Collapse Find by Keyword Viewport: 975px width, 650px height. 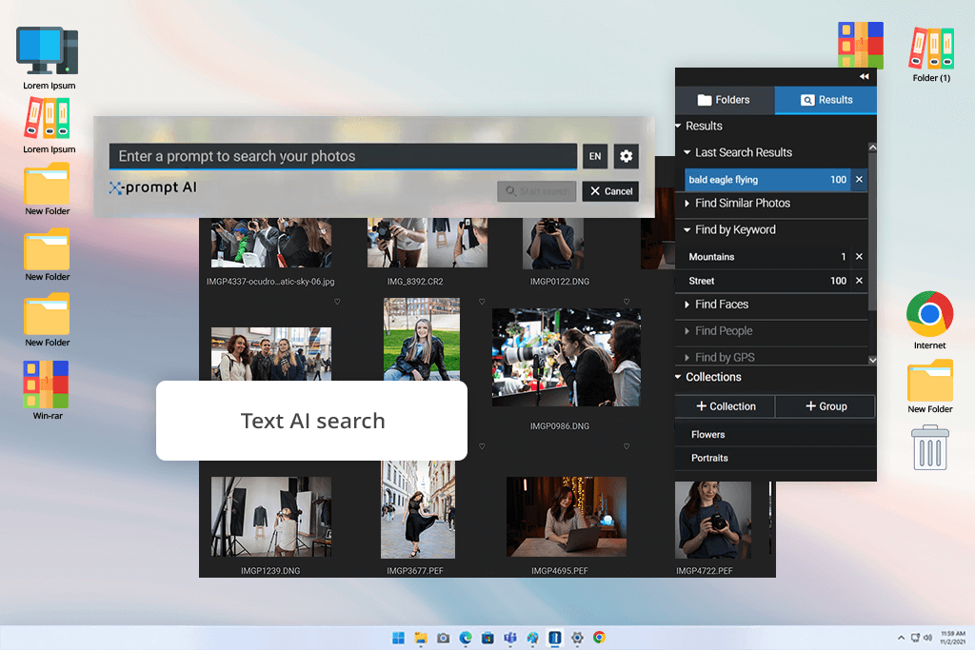coord(687,230)
